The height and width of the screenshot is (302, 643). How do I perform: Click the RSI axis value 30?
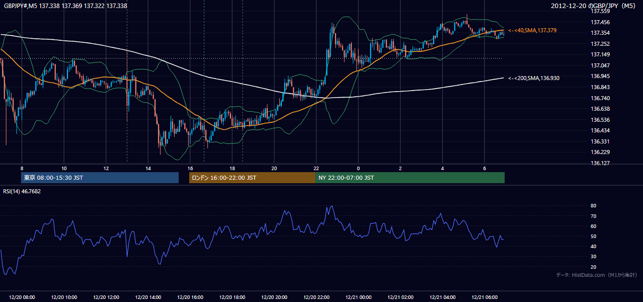tap(593, 257)
